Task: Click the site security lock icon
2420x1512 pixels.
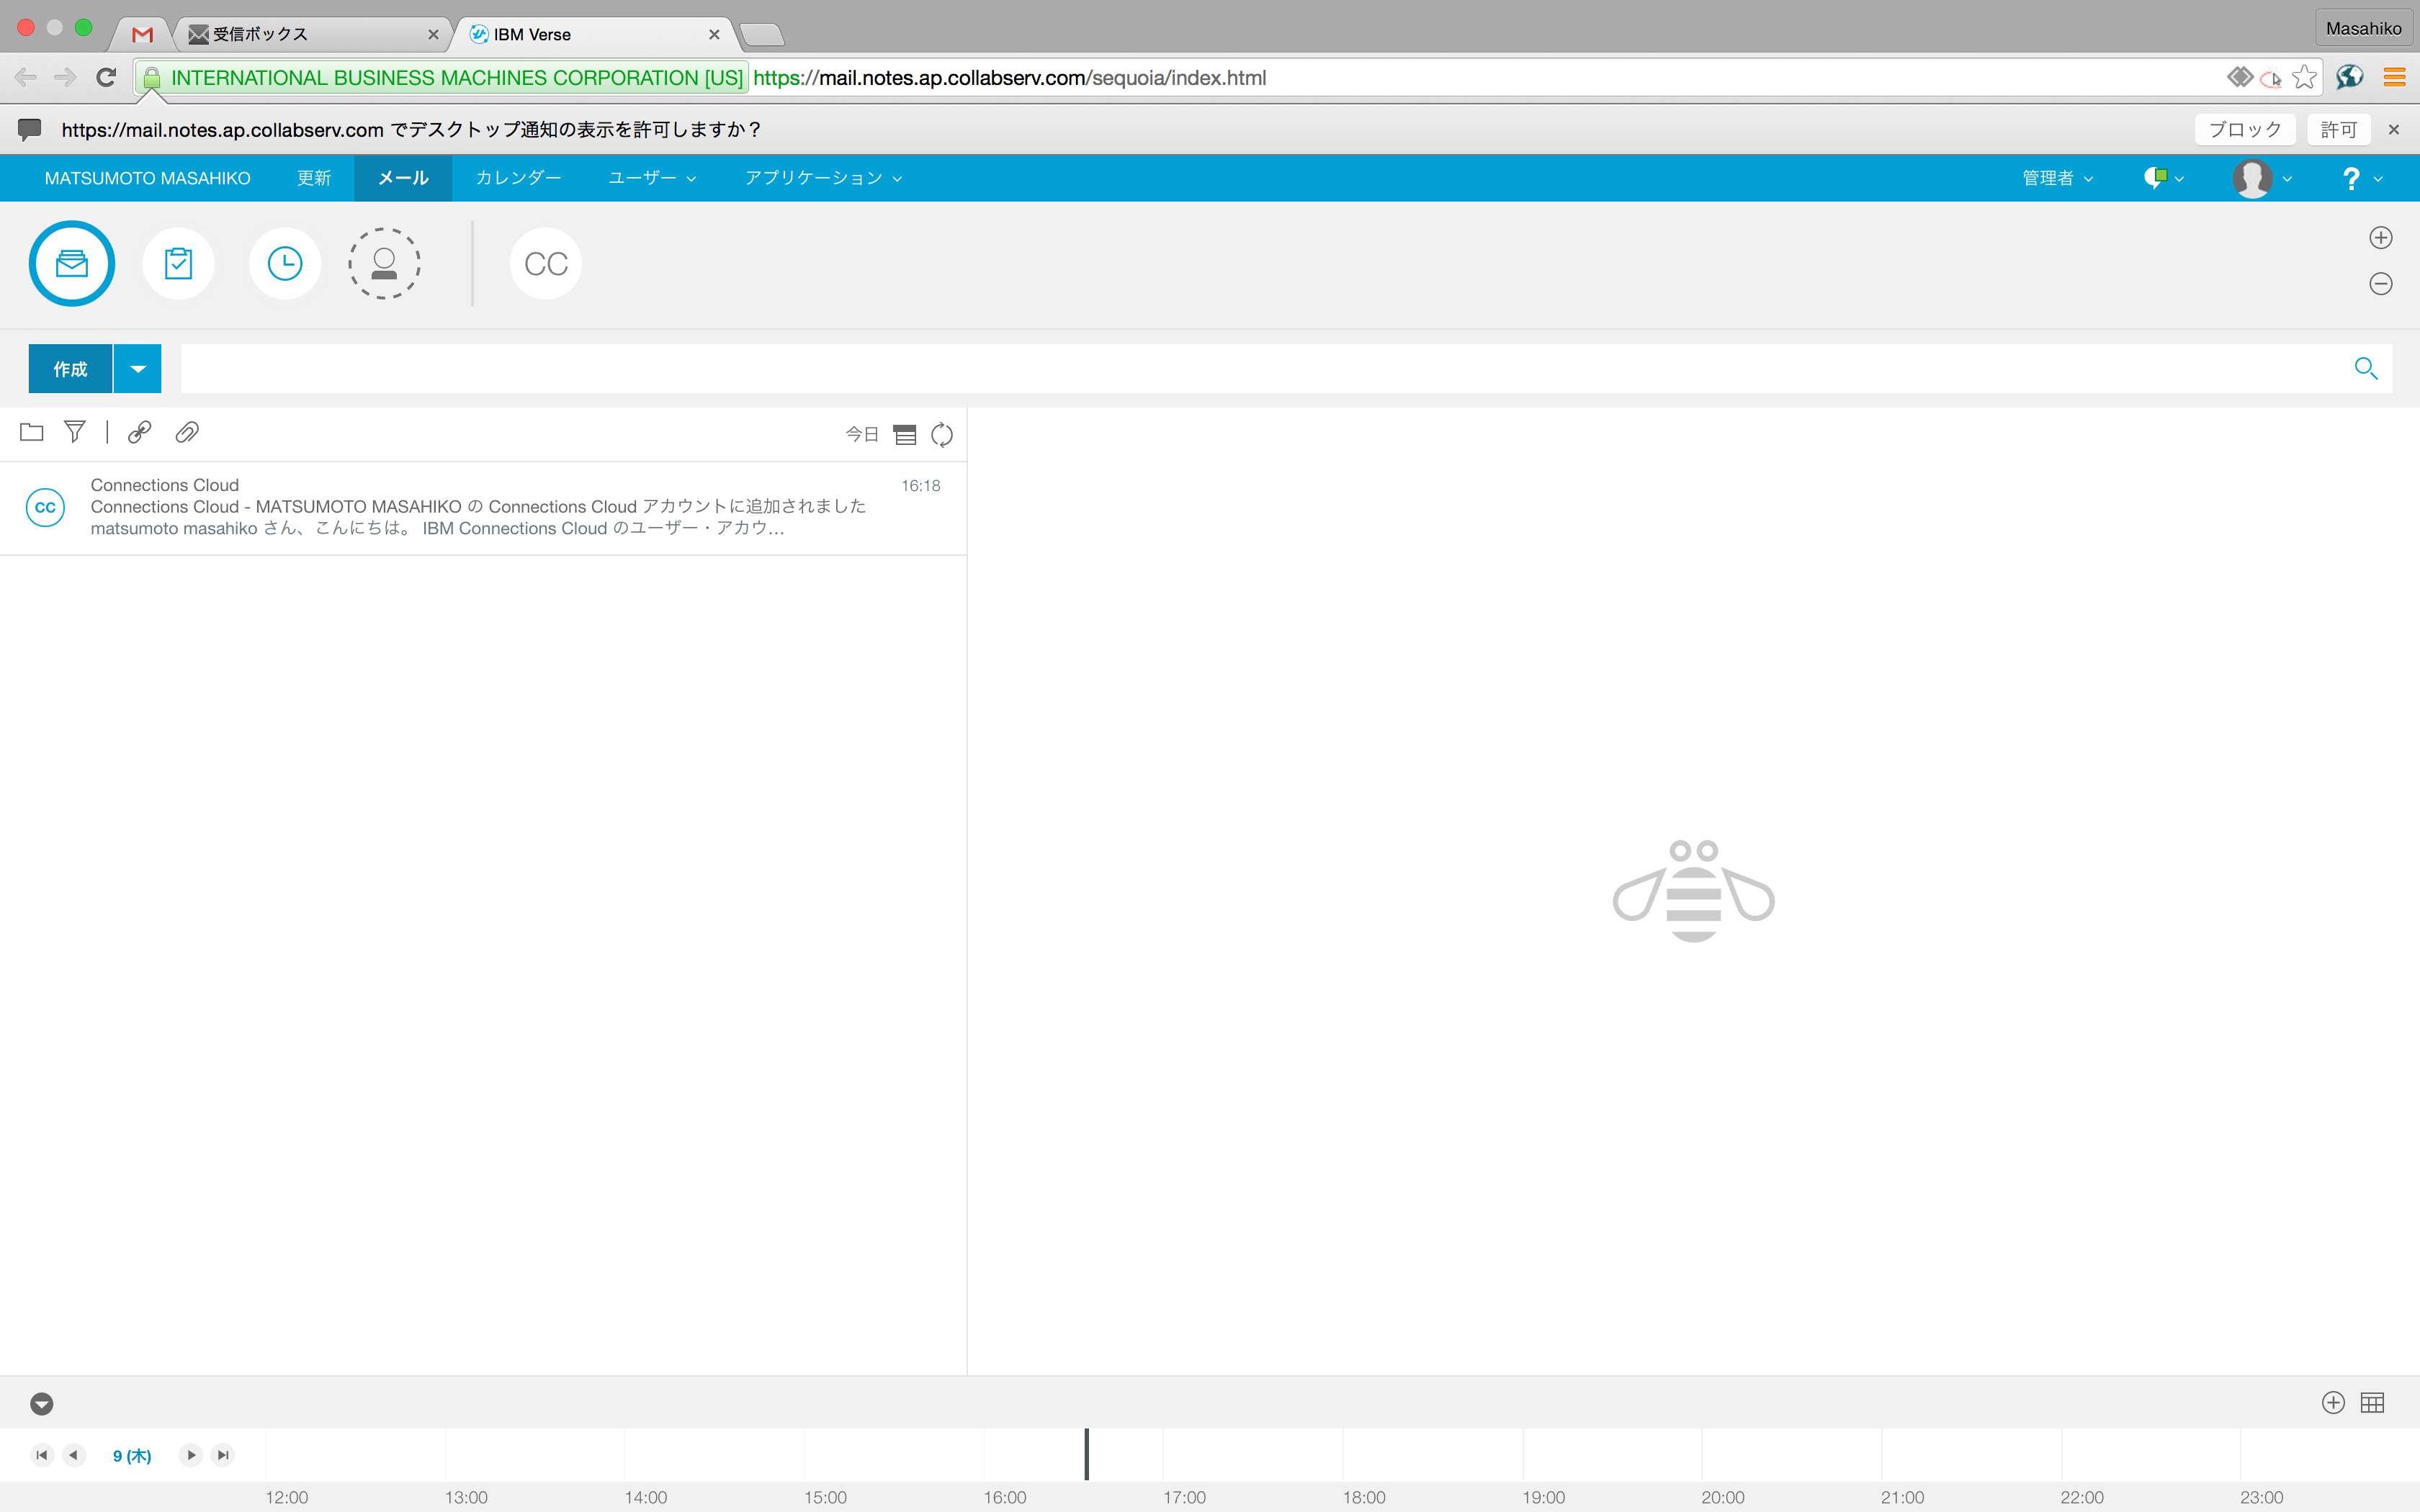Action: pos(152,77)
